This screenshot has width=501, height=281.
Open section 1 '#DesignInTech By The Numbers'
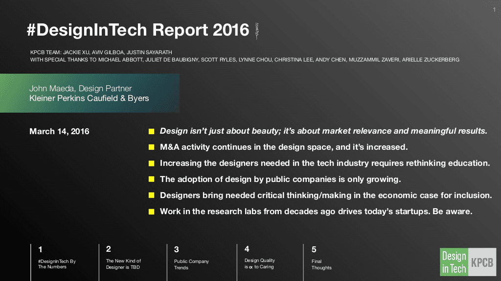tap(57, 264)
